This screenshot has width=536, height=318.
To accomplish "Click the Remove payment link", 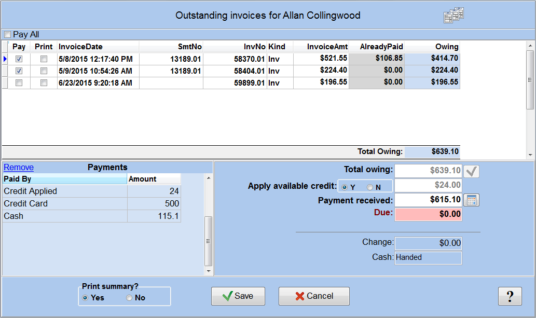I will click(19, 167).
